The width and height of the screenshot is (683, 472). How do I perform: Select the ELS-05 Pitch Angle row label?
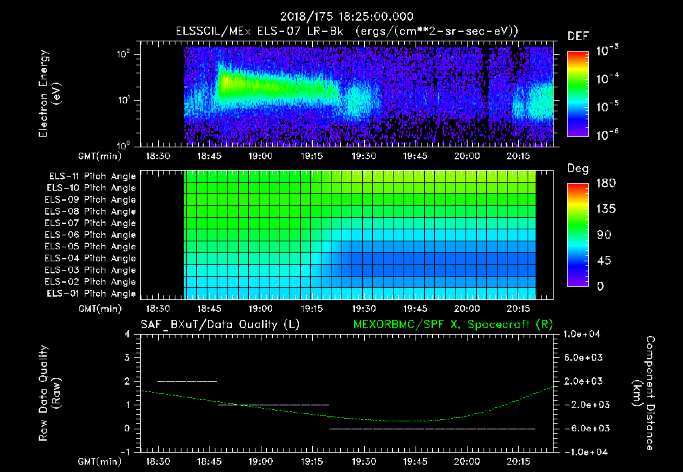click(x=90, y=247)
